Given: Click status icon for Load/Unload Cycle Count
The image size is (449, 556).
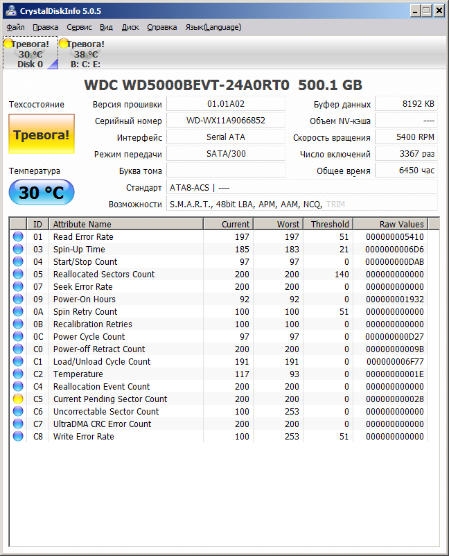Looking at the screenshot, I should click(x=18, y=361).
